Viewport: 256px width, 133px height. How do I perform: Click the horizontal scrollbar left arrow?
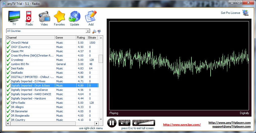point(8,123)
